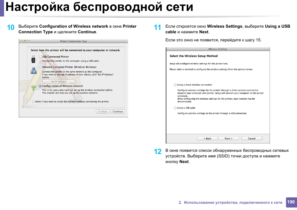Cancel the Wireless Settings dialog
The image size is (297, 210).
point(252,138)
